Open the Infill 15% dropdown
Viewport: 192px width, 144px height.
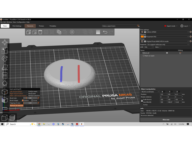point(149,47)
